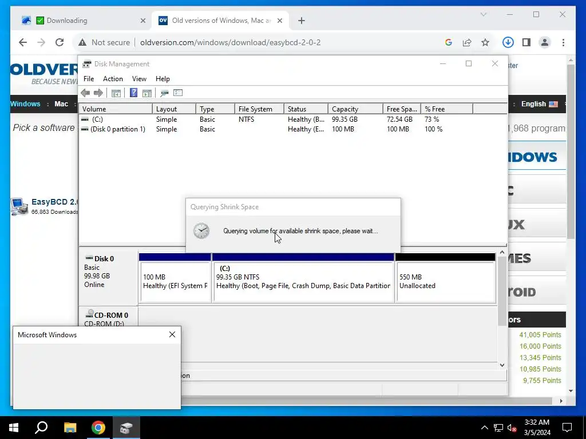586x439 pixels.
Task: Open the Action menu
Action: tap(113, 79)
